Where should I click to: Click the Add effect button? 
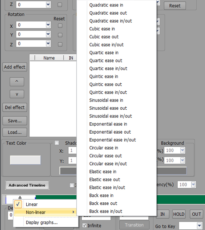coord(15,67)
